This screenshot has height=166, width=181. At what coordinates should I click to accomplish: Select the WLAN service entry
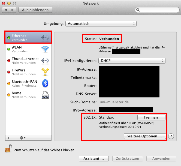coord(25,49)
